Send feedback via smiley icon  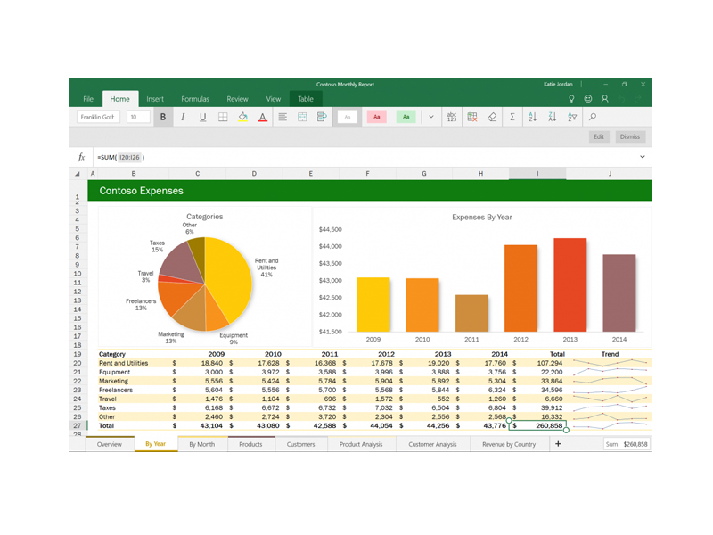(588, 99)
